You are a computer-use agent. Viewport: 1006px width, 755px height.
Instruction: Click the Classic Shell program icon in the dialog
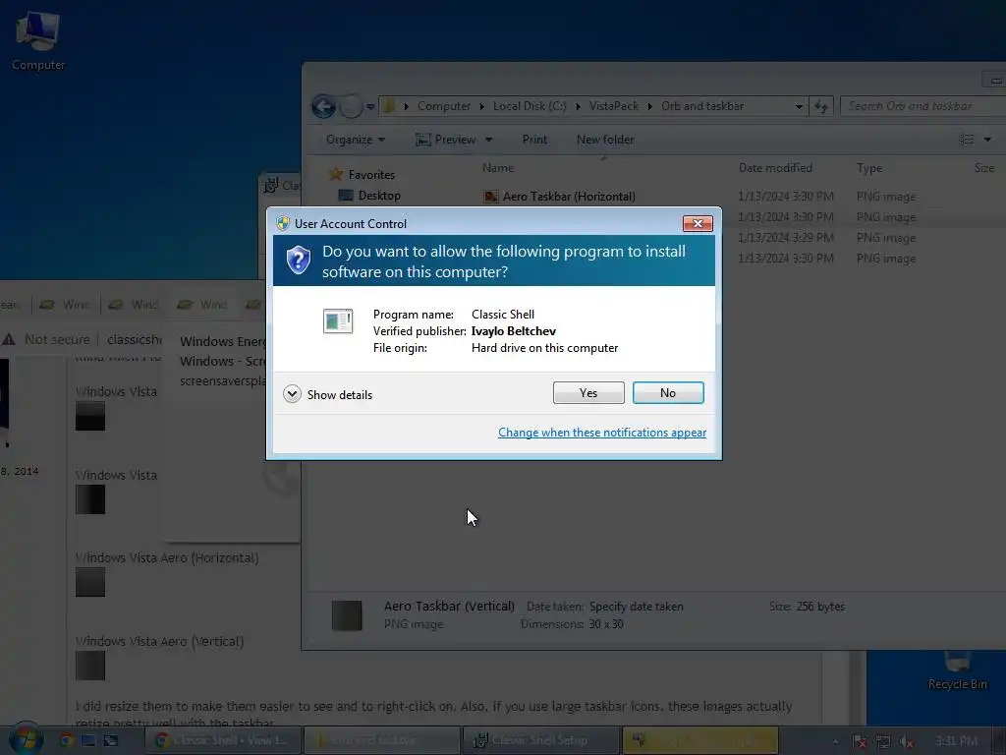(338, 321)
